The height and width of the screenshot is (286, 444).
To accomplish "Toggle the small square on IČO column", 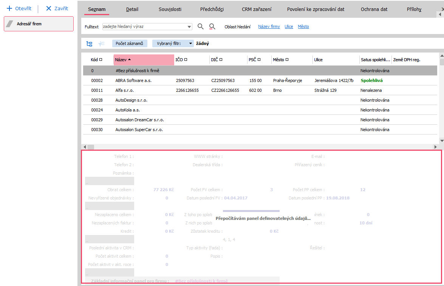I will 186,60.
